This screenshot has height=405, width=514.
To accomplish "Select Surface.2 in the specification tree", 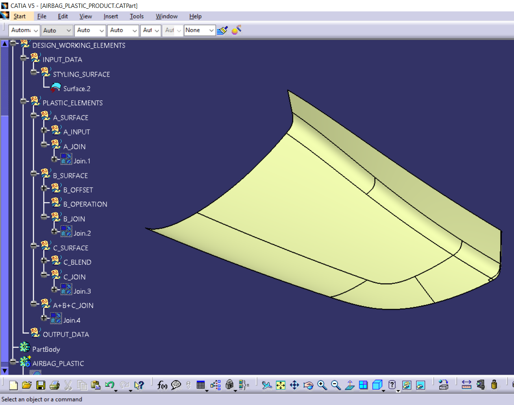I will click(x=77, y=89).
